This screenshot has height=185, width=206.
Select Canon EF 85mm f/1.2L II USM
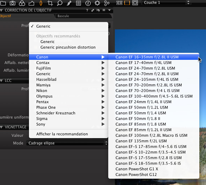(154, 130)
